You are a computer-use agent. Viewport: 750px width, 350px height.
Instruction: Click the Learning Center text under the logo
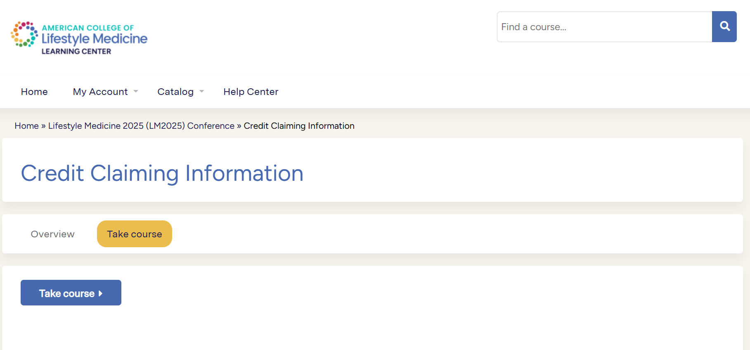(x=76, y=52)
